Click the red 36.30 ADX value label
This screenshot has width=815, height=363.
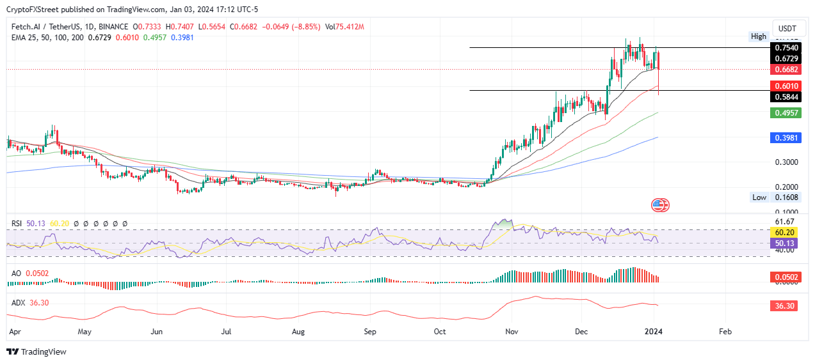tap(785, 306)
